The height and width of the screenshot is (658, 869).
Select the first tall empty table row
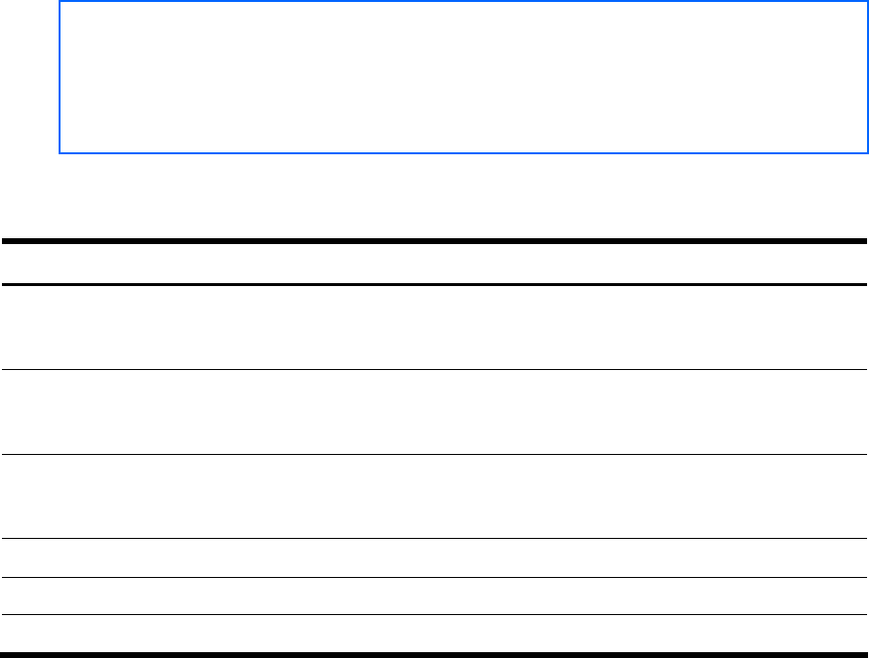click(x=434, y=327)
